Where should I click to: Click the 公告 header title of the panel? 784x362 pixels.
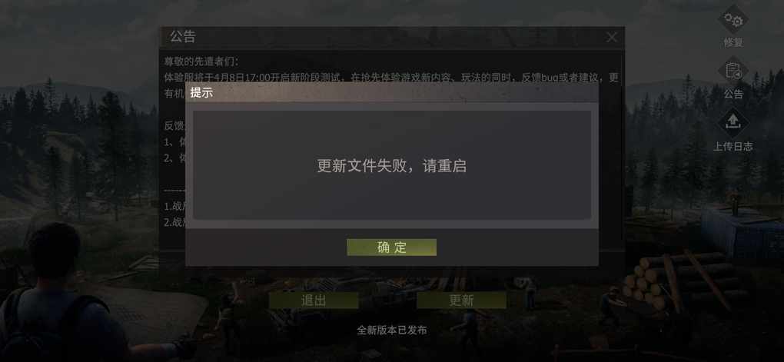pyautogui.click(x=182, y=36)
